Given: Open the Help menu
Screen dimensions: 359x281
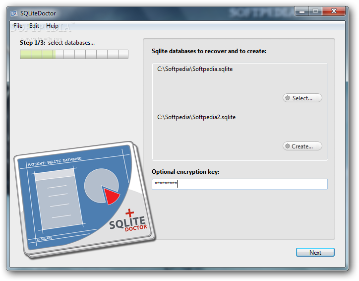Looking at the screenshot, I should (52, 26).
